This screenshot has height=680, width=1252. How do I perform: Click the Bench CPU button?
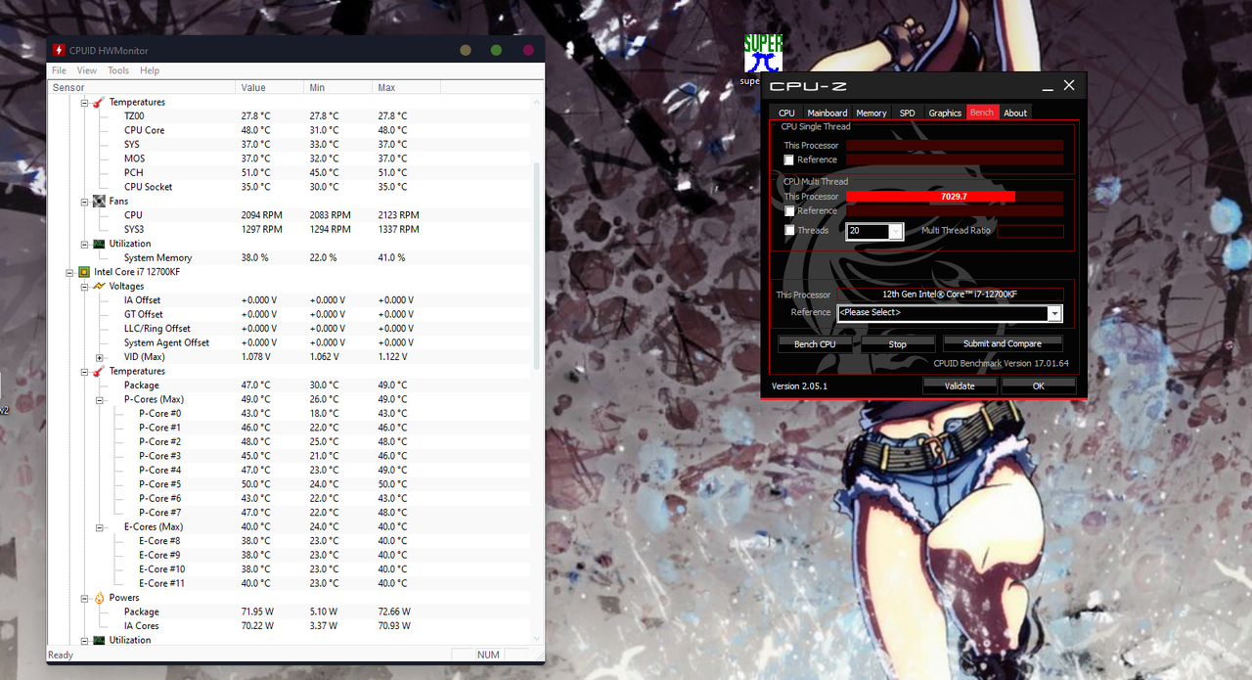[815, 344]
